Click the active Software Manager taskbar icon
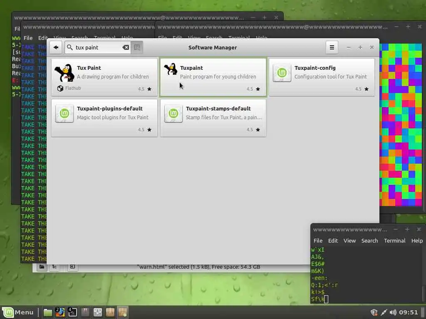The height and width of the screenshot is (319, 426). (123, 312)
